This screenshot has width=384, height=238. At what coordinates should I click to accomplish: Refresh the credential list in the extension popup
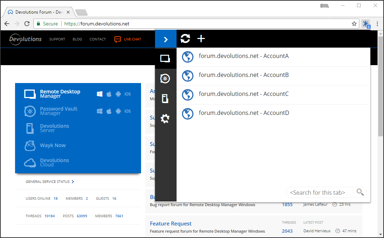tap(186, 39)
